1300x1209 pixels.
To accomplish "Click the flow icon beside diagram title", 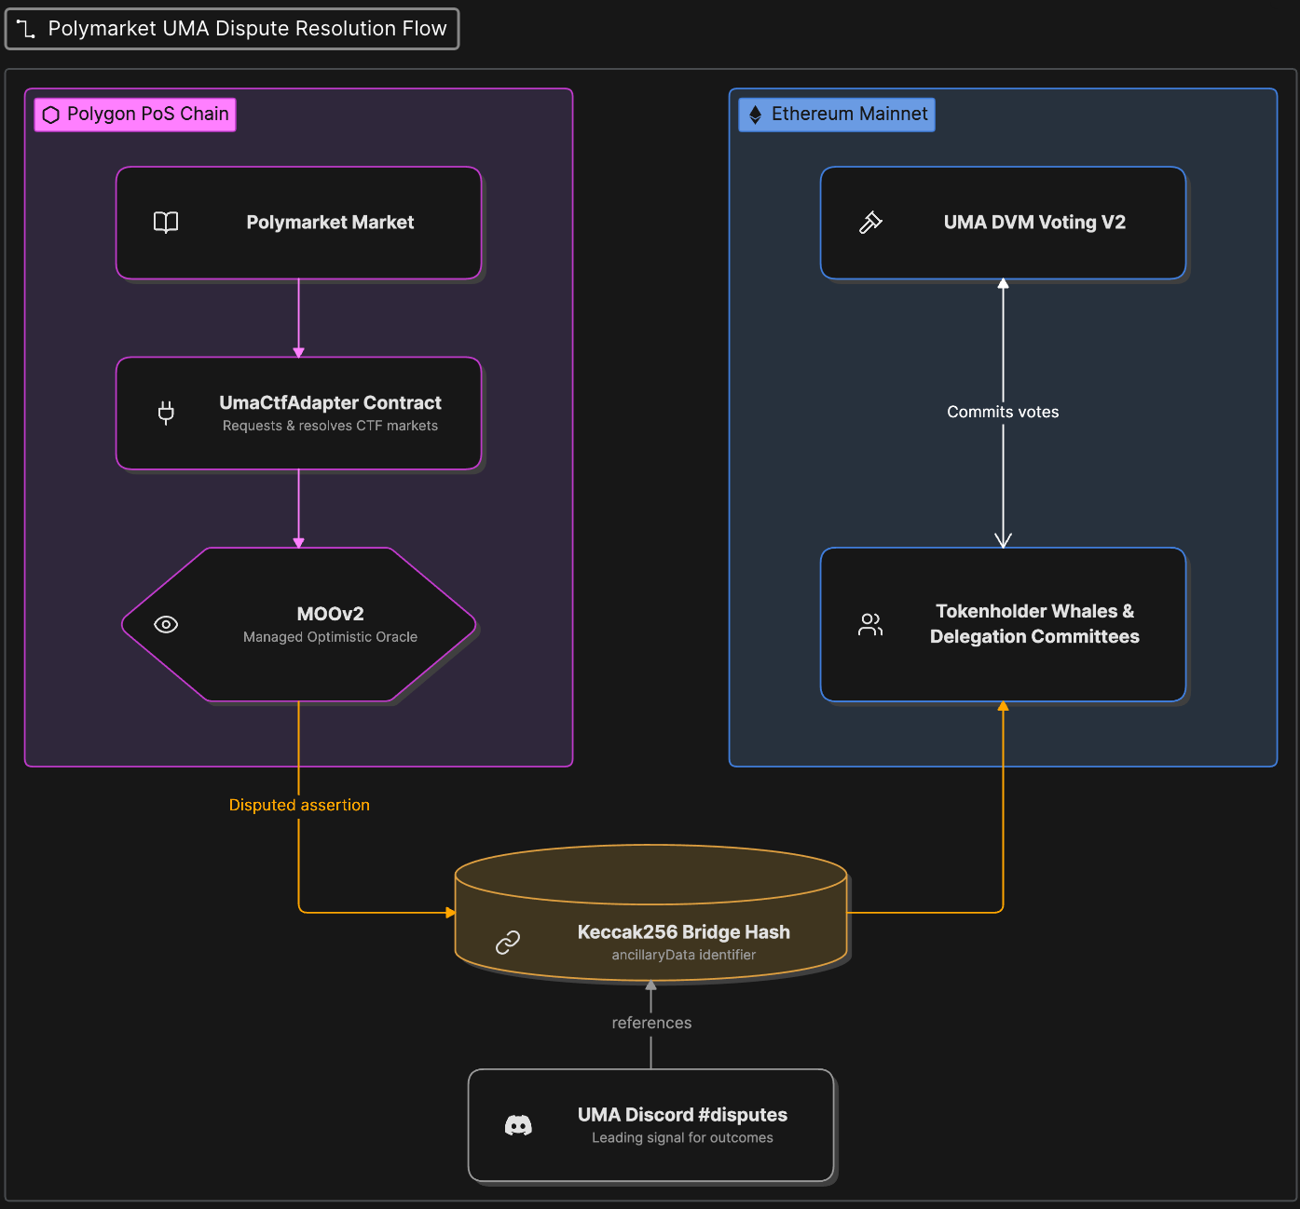I will pos(26,29).
